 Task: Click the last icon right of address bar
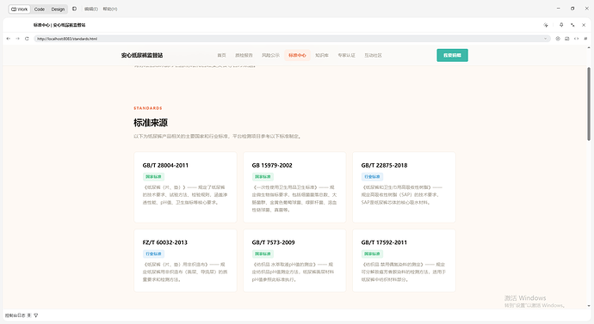[x=585, y=39]
